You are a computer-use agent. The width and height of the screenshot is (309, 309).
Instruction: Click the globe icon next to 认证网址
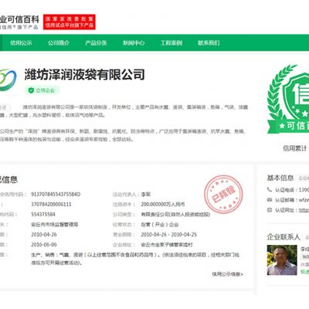[x=270, y=210]
